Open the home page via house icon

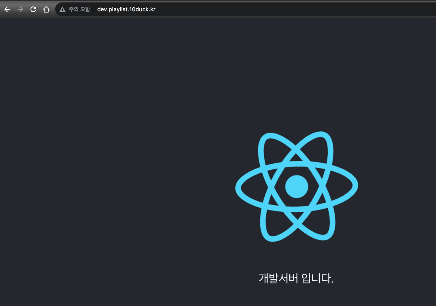46,9
